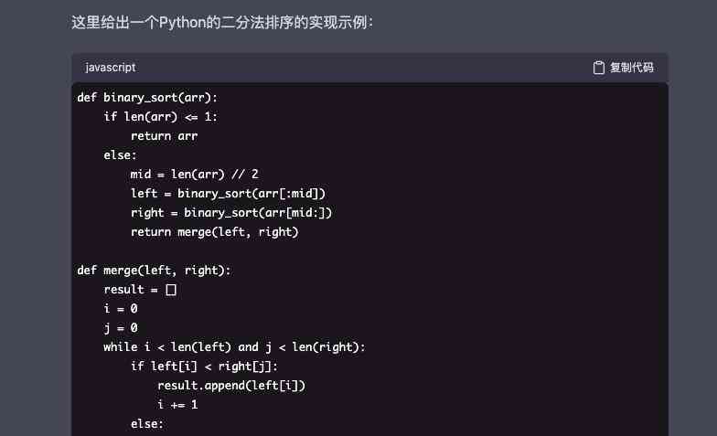717x436 pixels.
Task: Click the 'right = binary_sort(arr[mid:])' line
Action: tap(231, 213)
